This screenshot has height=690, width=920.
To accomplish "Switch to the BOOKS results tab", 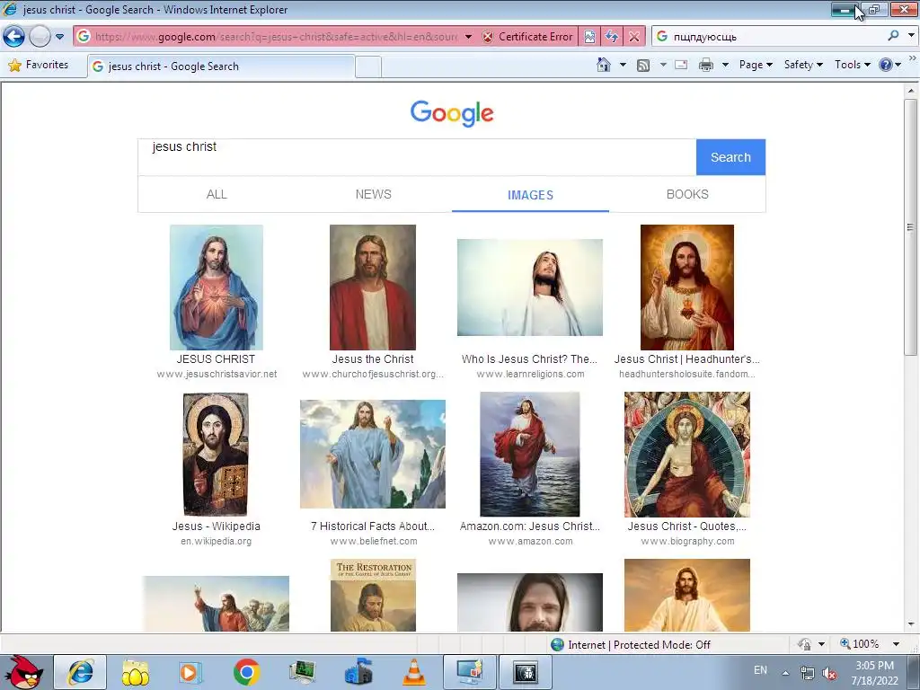I will (x=687, y=194).
